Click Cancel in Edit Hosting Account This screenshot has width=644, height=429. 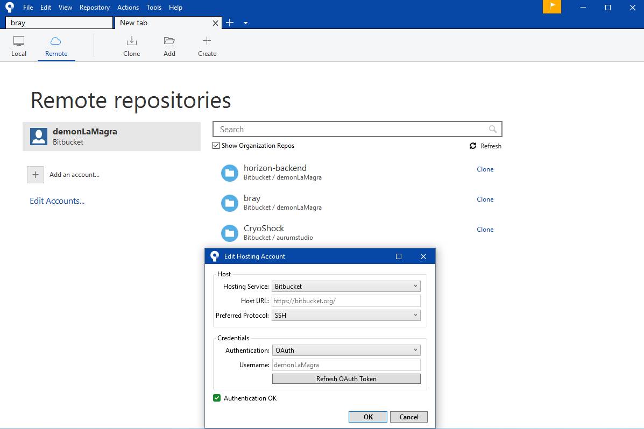coord(409,417)
